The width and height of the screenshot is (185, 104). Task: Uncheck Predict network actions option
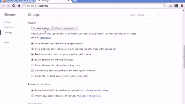coord(32,54)
